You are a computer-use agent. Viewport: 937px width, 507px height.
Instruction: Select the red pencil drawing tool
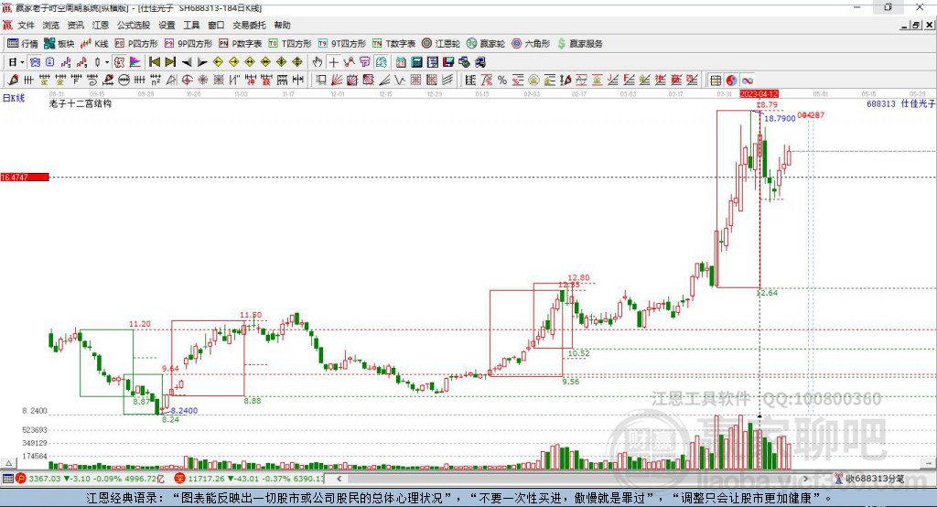coord(13,81)
